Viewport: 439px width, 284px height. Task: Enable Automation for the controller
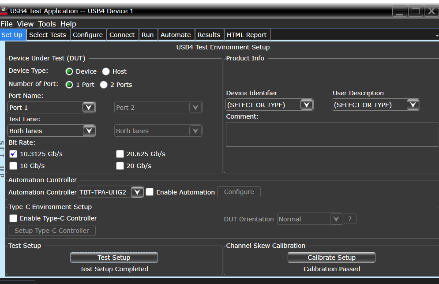coord(150,192)
